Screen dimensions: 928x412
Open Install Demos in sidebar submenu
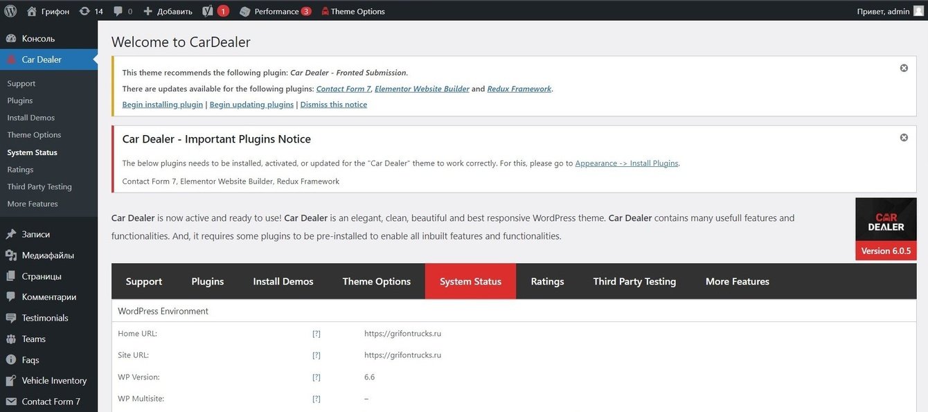click(31, 118)
